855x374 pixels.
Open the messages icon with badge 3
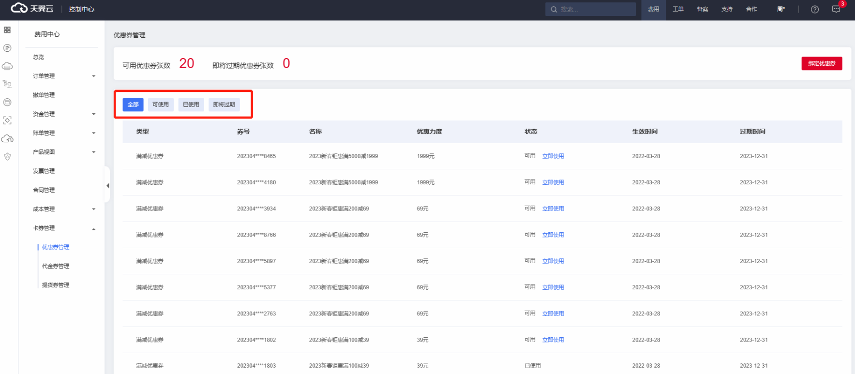836,9
